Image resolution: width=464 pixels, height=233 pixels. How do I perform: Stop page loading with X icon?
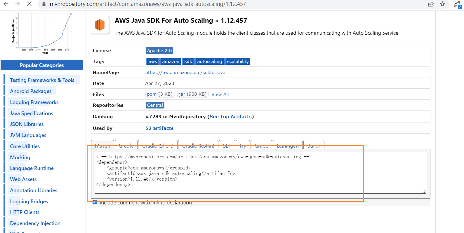(x=29, y=4)
